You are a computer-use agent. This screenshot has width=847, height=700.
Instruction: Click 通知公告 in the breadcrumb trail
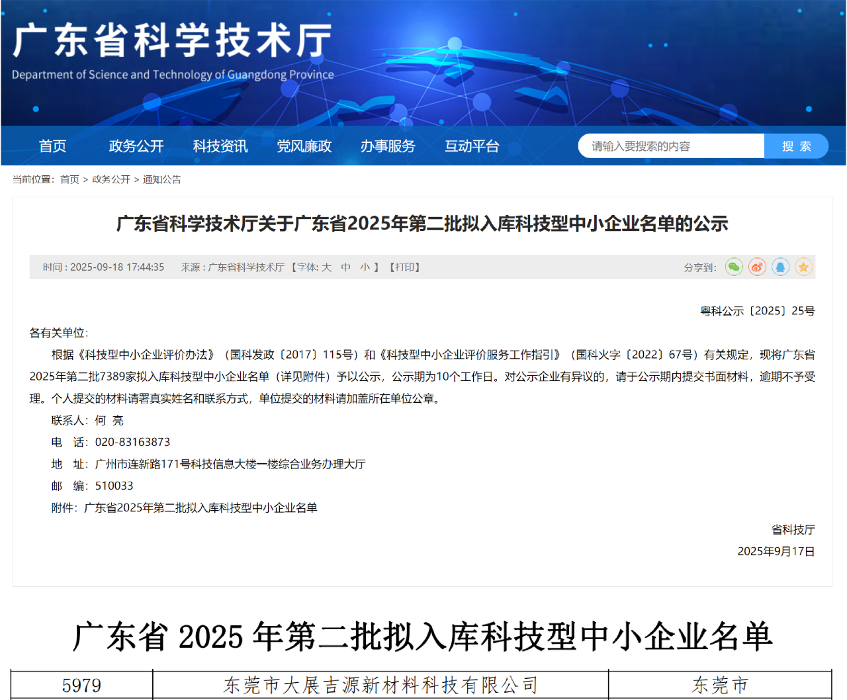161,179
